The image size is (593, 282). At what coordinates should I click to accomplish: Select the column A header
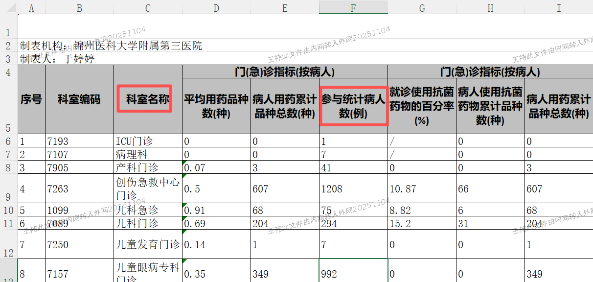pos(32,7)
